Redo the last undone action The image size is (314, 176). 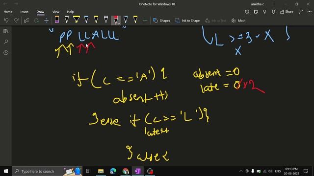[x=16, y=21]
